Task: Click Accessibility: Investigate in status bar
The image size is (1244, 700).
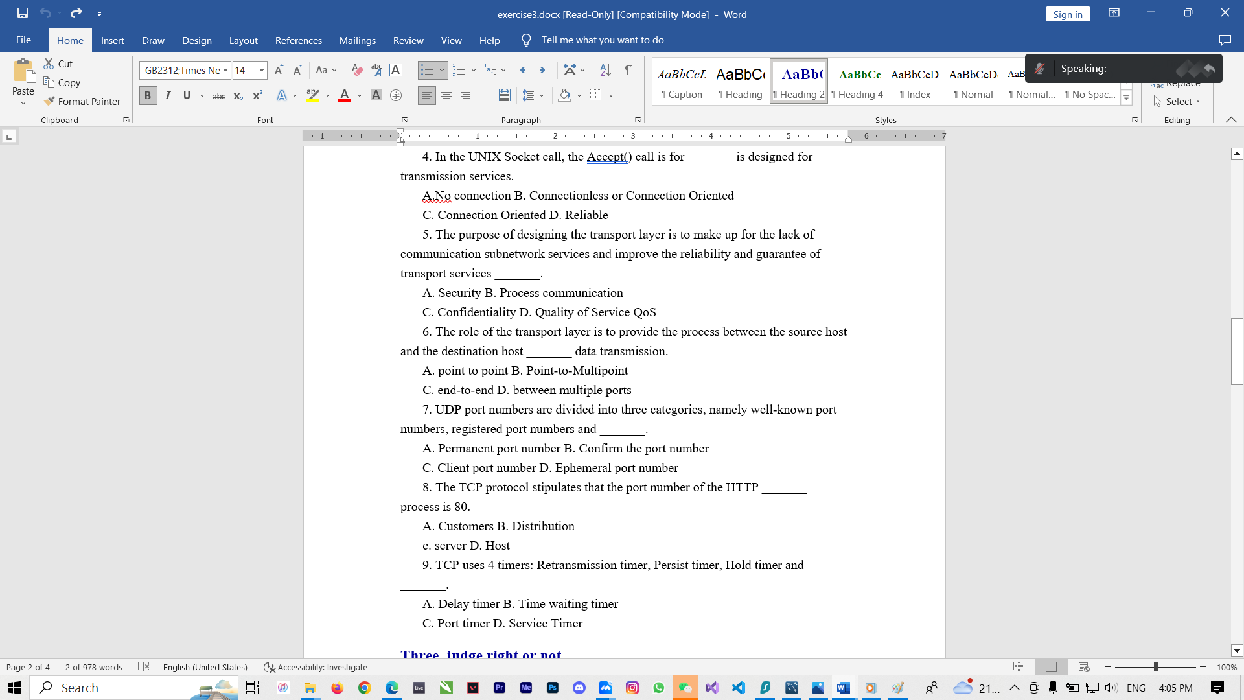Action: click(316, 667)
